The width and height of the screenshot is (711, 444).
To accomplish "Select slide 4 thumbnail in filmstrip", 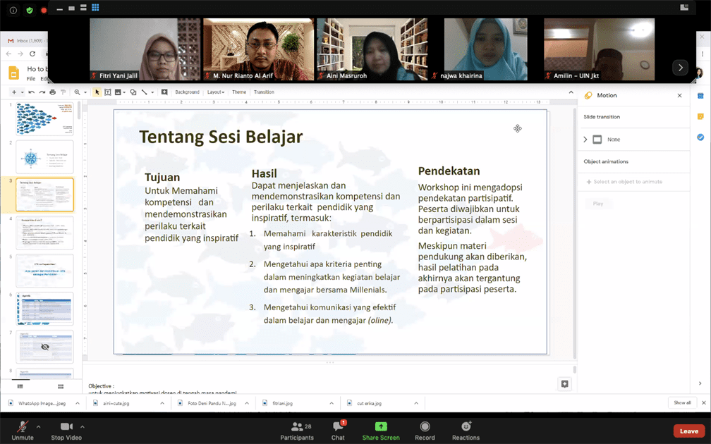I will (44, 233).
